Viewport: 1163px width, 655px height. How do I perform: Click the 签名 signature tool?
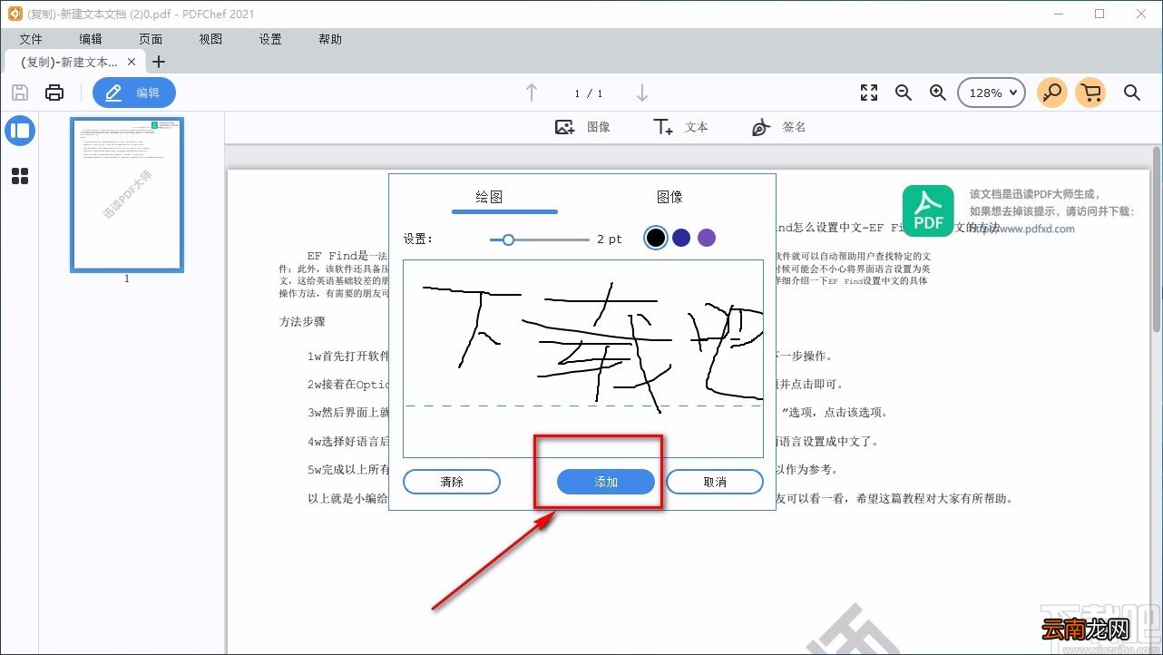pyautogui.click(x=778, y=127)
